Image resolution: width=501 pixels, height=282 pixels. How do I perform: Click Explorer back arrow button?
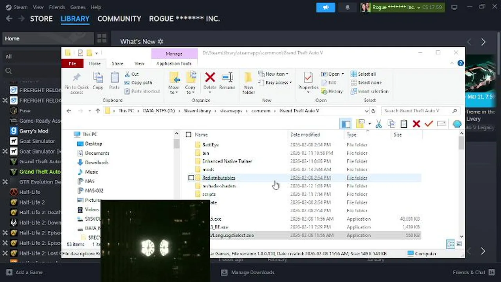tap(69, 111)
